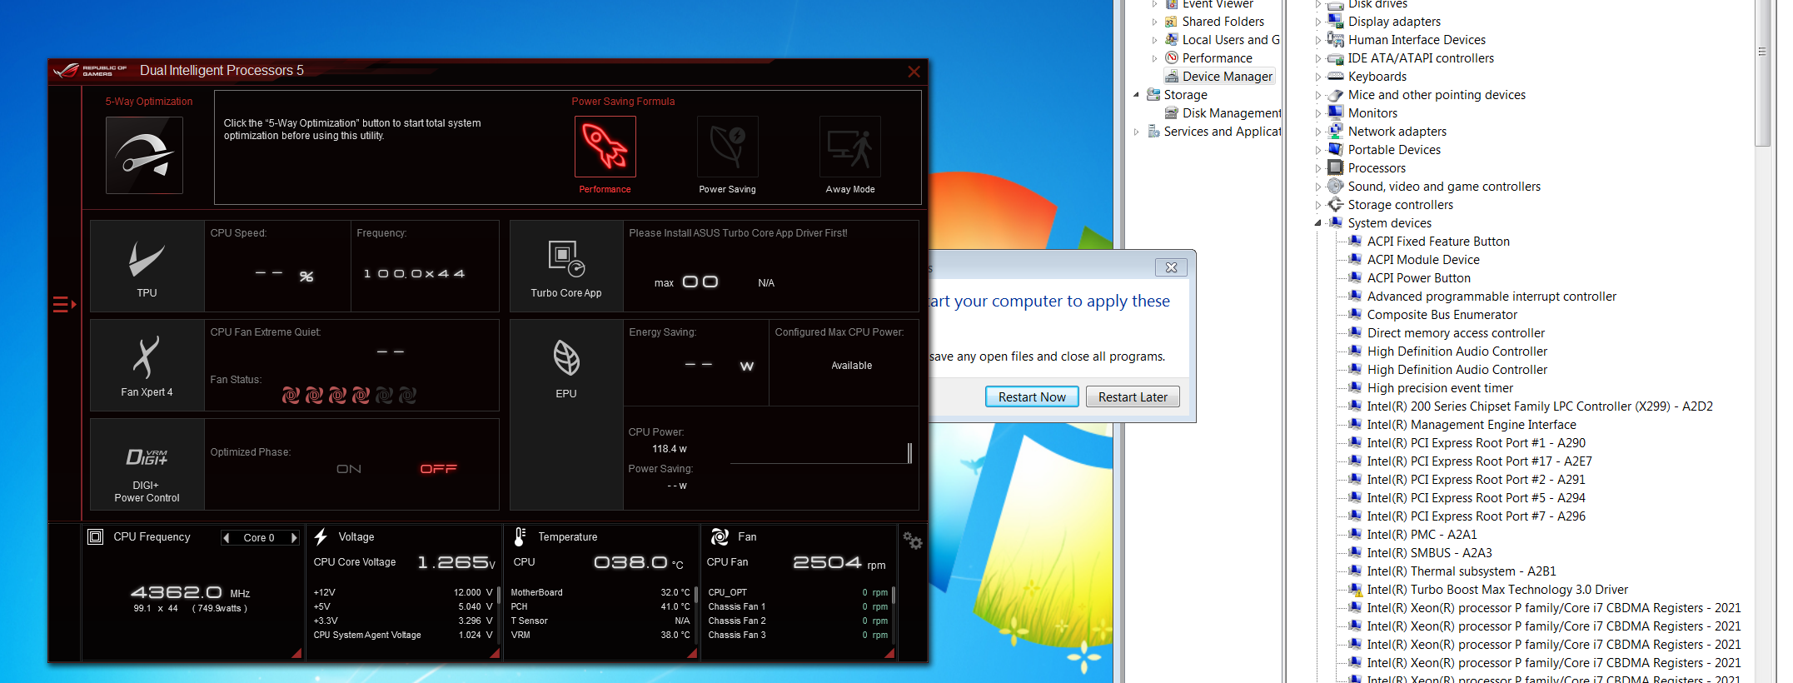The height and width of the screenshot is (683, 1793).
Task: Click the Shared Folders icon
Action: pyautogui.click(x=1172, y=22)
